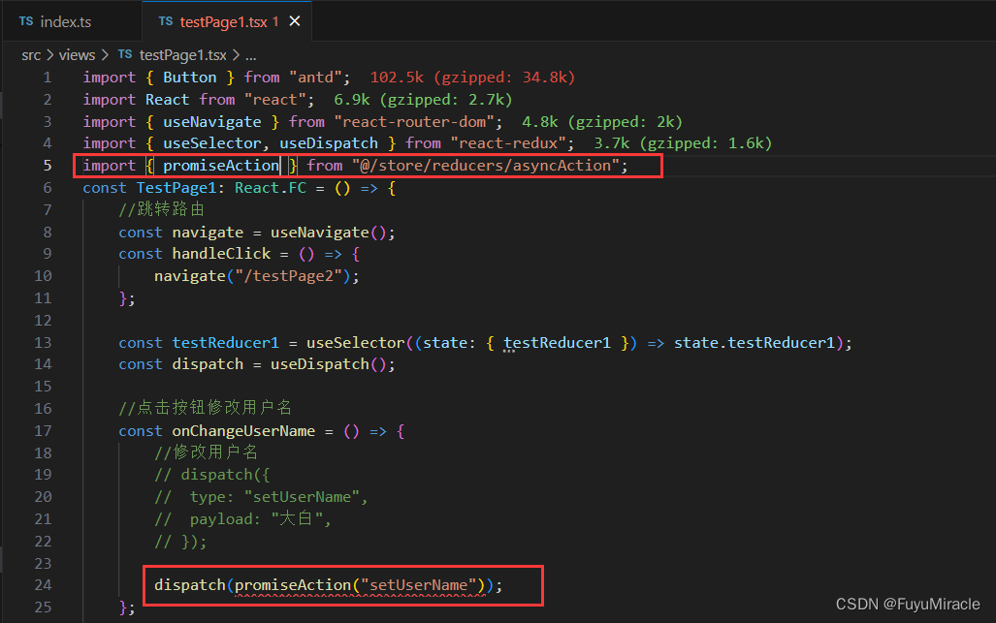Click the handleClick function name
The width and height of the screenshot is (996, 623).
coord(221,253)
